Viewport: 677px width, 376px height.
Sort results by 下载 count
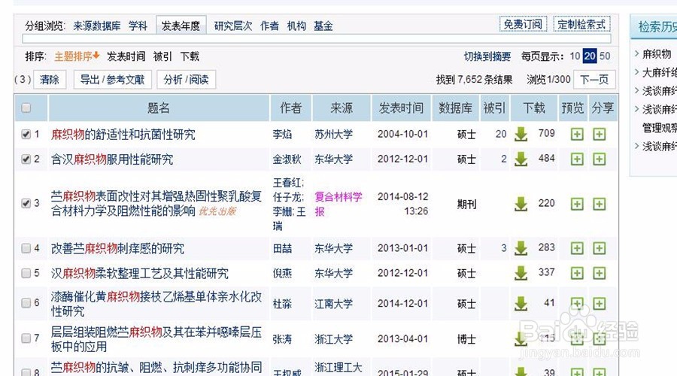coord(190,56)
